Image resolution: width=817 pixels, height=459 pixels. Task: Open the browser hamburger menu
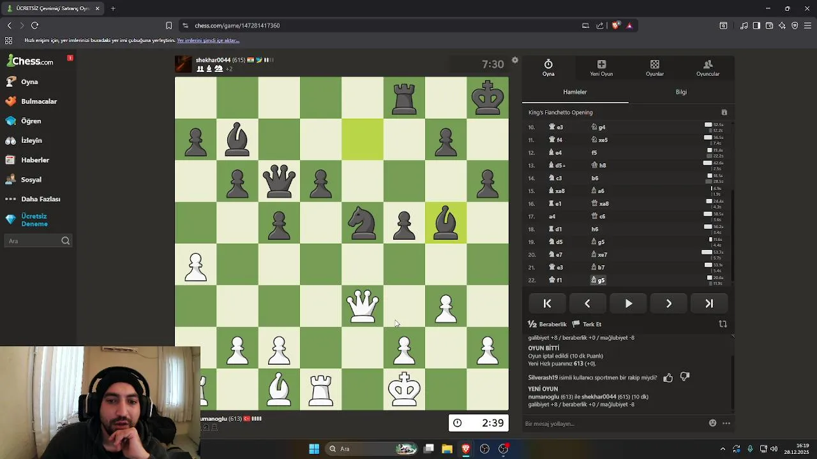click(x=807, y=25)
